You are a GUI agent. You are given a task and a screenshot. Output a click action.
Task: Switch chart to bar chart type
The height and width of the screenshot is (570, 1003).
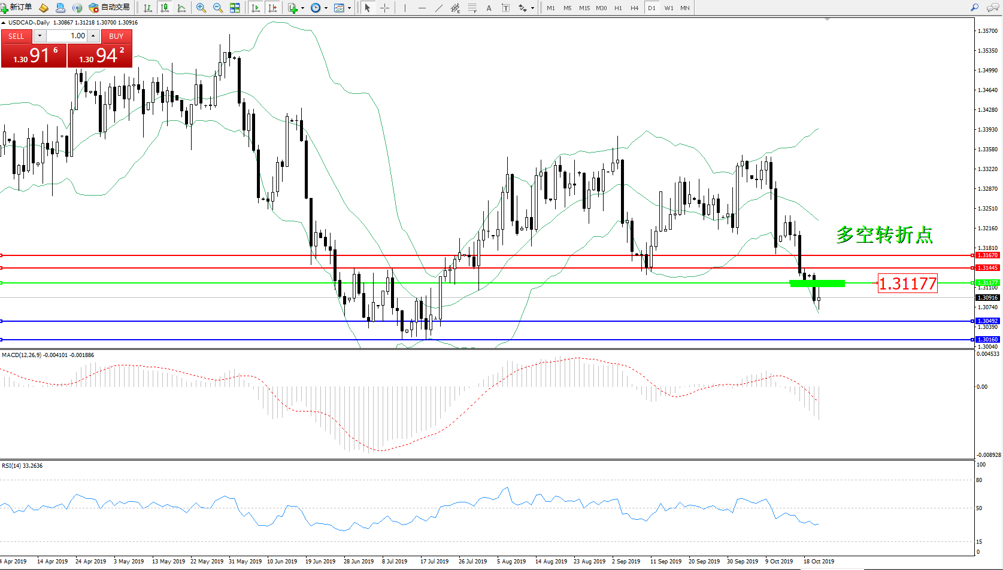pyautogui.click(x=148, y=8)
